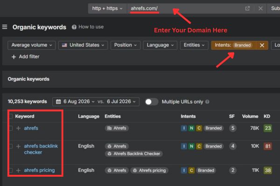Click the green KD 23 badge
The height and width of the screenshot is (186, 280).
click(x=268, y=128)
